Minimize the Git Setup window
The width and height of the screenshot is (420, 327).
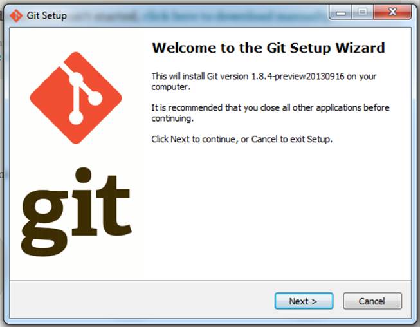340,12
